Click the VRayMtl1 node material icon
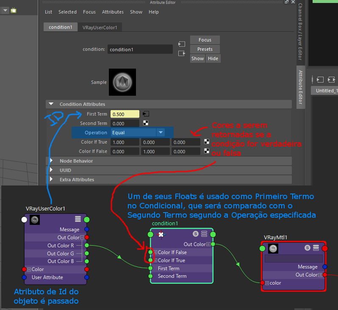The image size is (338, 310). [273, 249]
